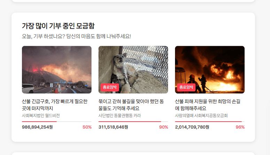The height and width of the screenshot is (155, 270).
Task: Click the 90% progress bar
Action: 133,121
